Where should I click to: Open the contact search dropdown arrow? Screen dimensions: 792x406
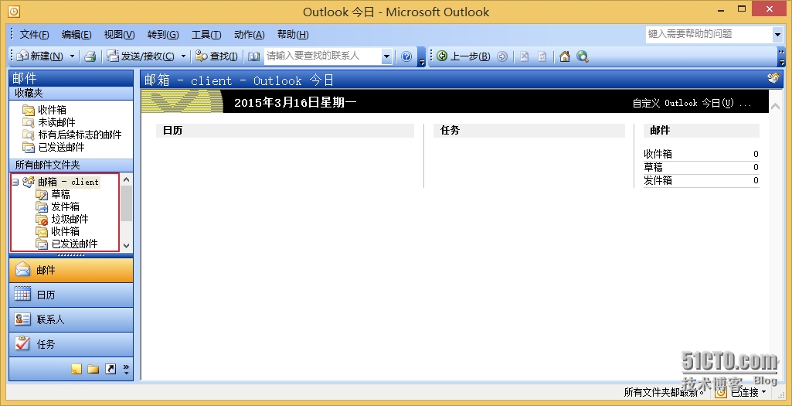click(x=386, y=56)
